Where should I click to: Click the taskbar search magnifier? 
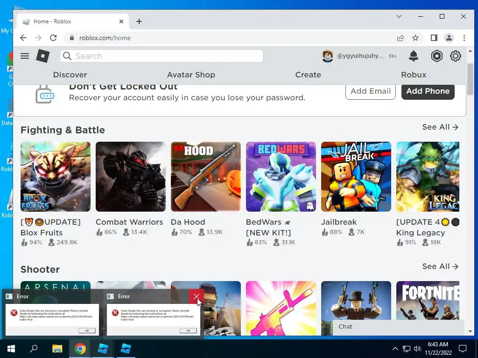(x=34, y=349)
